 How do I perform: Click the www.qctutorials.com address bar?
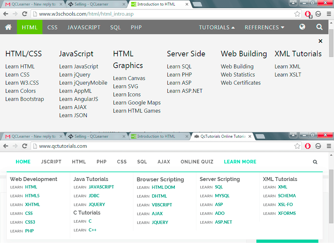pos(163,146)
